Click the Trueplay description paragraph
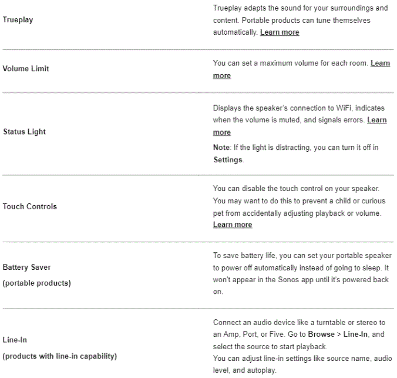This screenshot has height=378, width=397. 300,20
